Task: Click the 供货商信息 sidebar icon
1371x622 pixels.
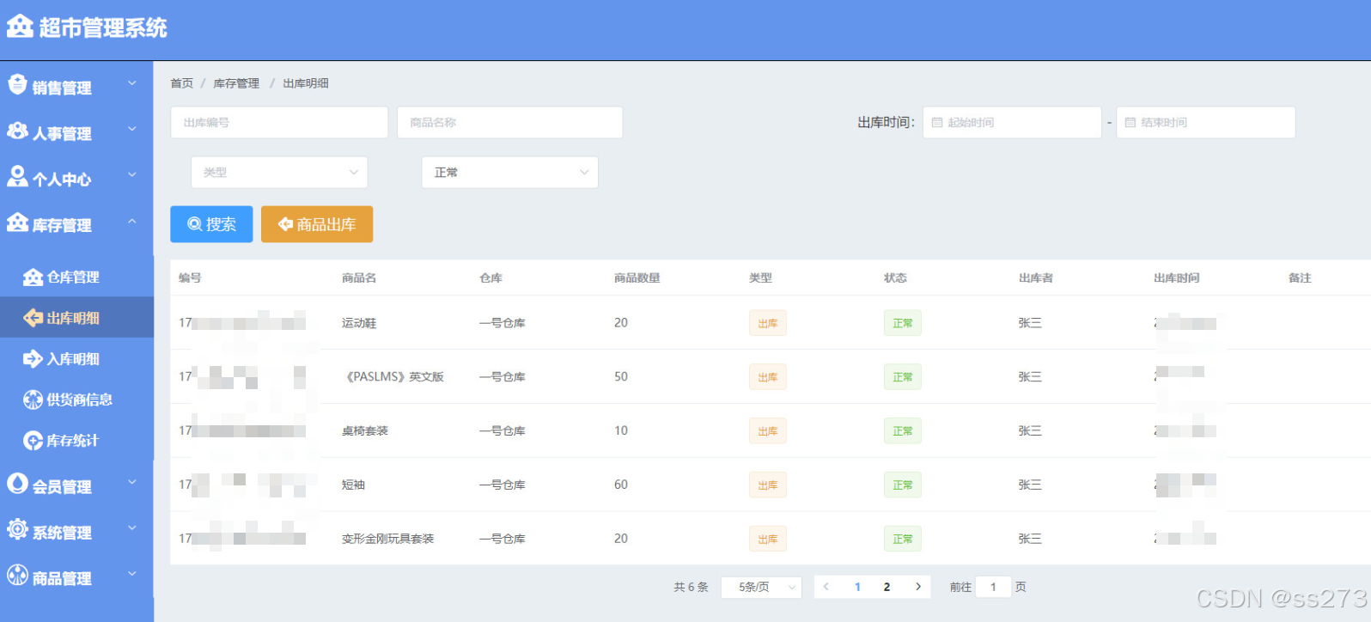Action: click(33, 399)
